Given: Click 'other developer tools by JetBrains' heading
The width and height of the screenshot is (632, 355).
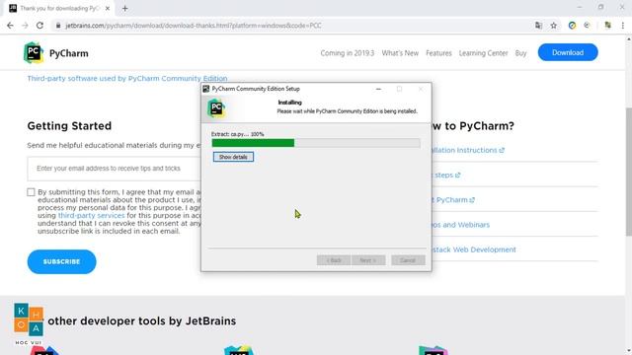Looking at the screenshot, I should pos(142,320).
